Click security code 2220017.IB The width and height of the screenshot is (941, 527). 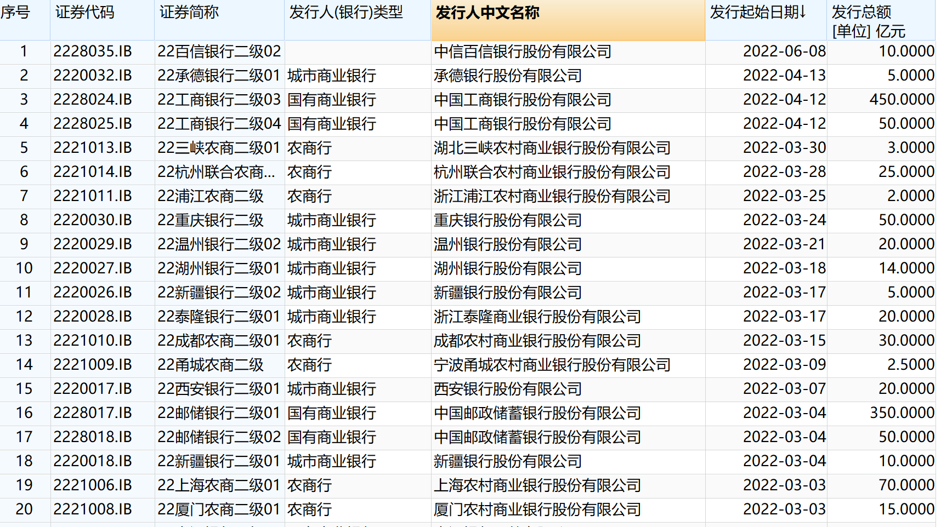point(93,389)
